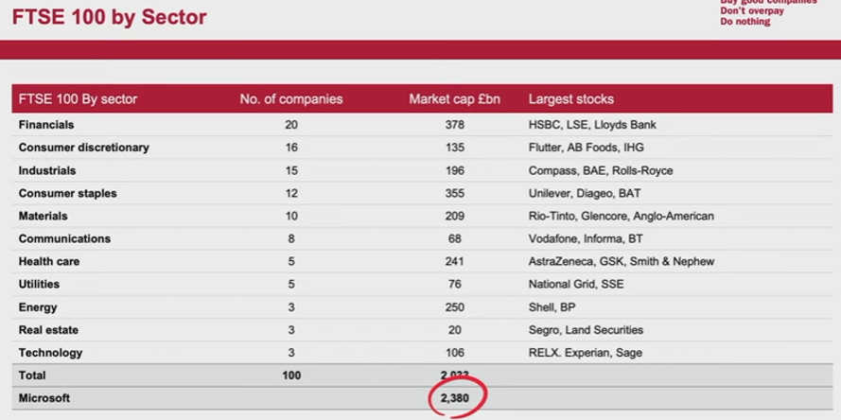Viewport: 841px width, 420px height.
Task: Click the Industrials market cap '196'
Action: pyautogui.click(x=454, y=170)
